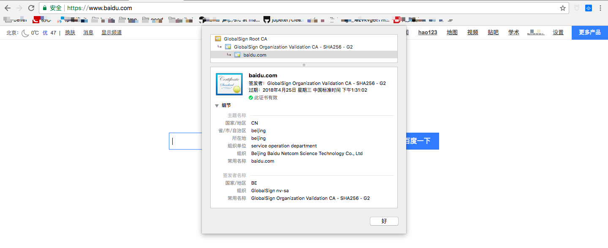Click beijing value in 所在地 row
608x248 pixels.
click(258, 138)
